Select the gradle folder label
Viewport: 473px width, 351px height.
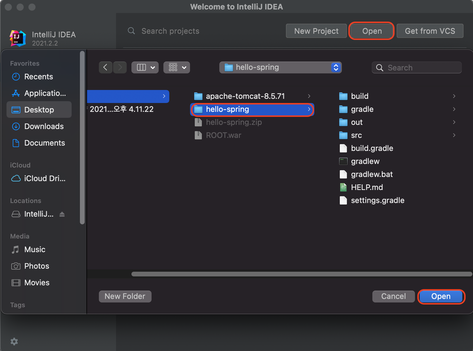click(x=362, y=109)
